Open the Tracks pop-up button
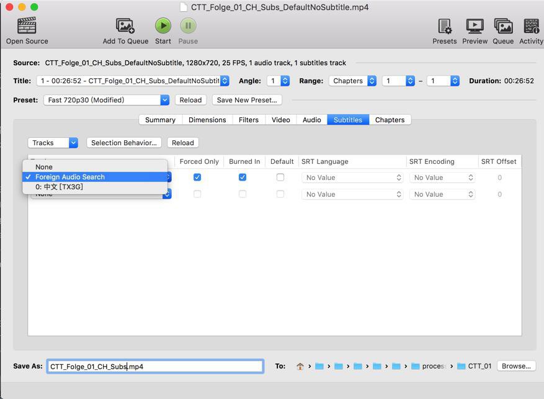Viewport: 544px width, 399px height. point(53,143)
